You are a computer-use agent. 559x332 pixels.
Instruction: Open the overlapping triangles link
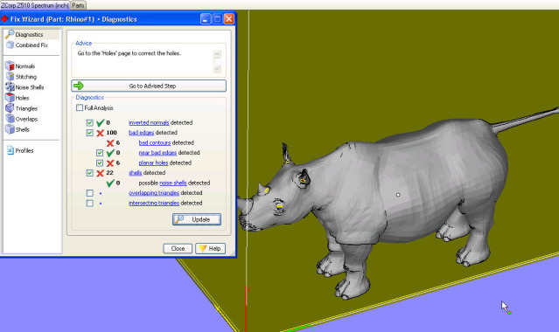click(x=154, y=193)
